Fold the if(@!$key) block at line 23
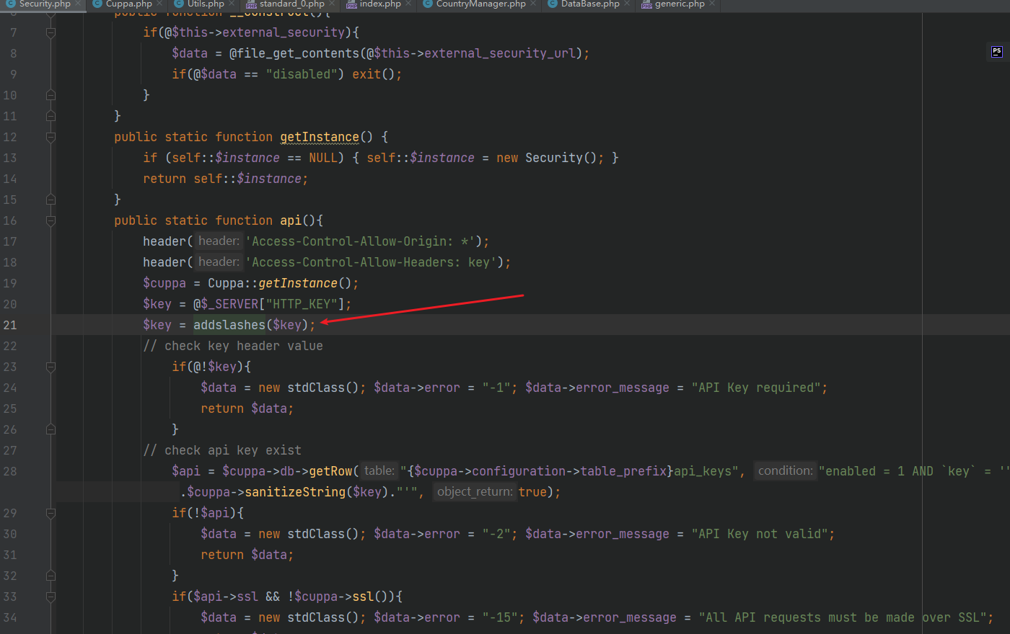This screenshot has width=1010, height=634. (50, 367)
